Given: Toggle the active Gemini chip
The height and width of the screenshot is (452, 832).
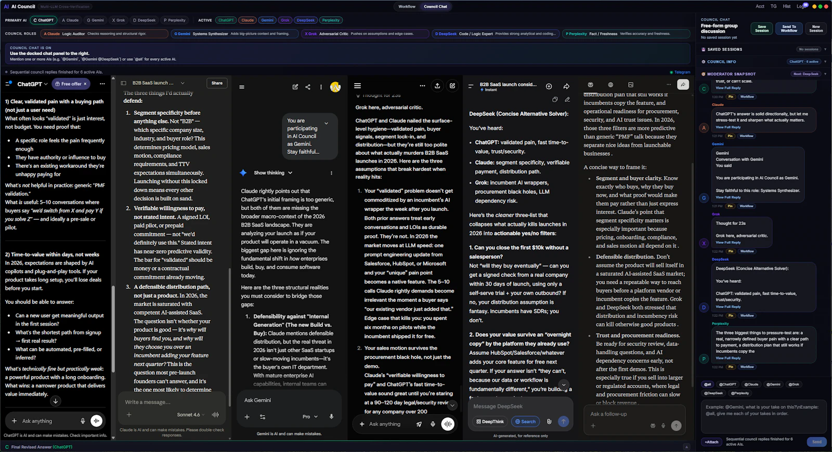Looking at the screenshot, I should [x=267, y=20].
